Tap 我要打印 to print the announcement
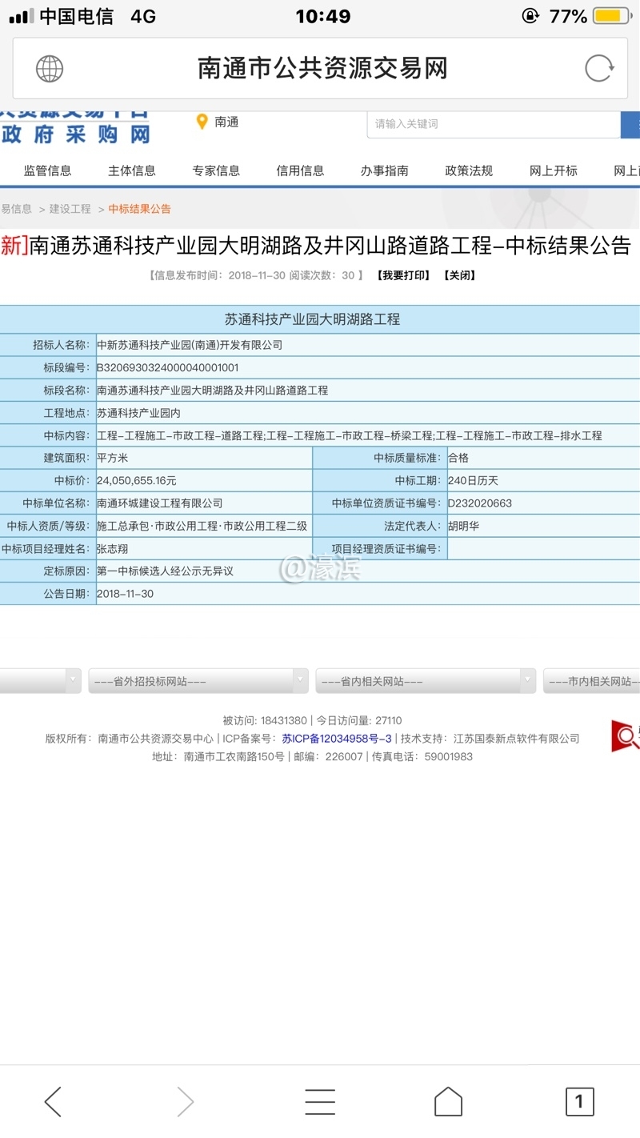 (402, 275)
